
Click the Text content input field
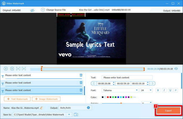127,77
